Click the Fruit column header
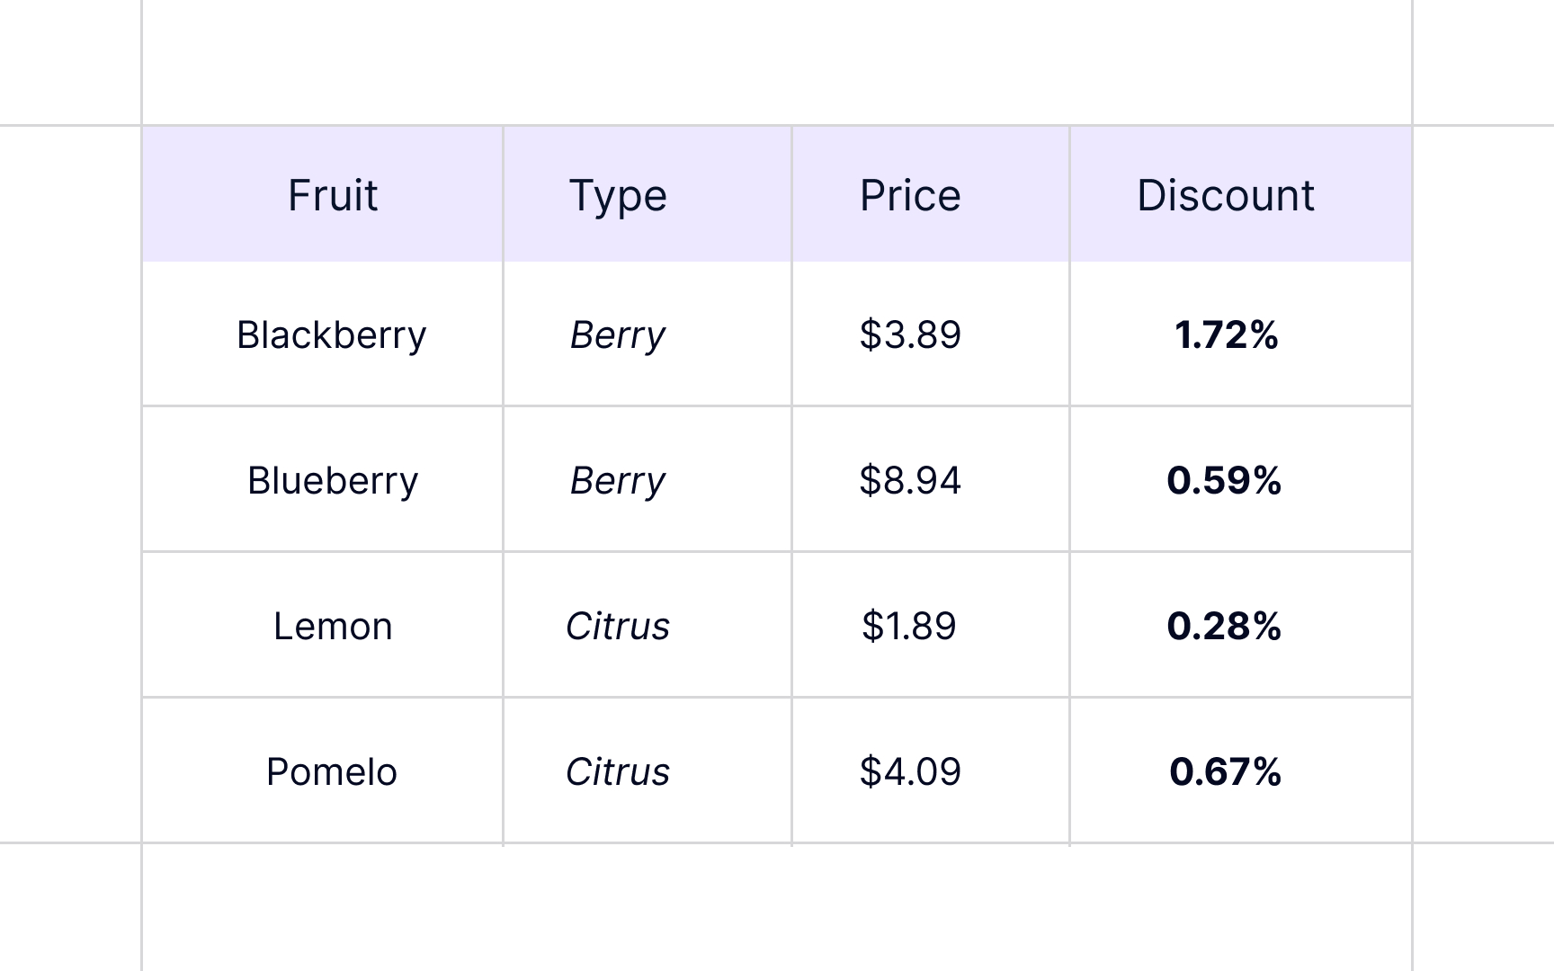Screen dimensions: 1554x971 point(332,195)
